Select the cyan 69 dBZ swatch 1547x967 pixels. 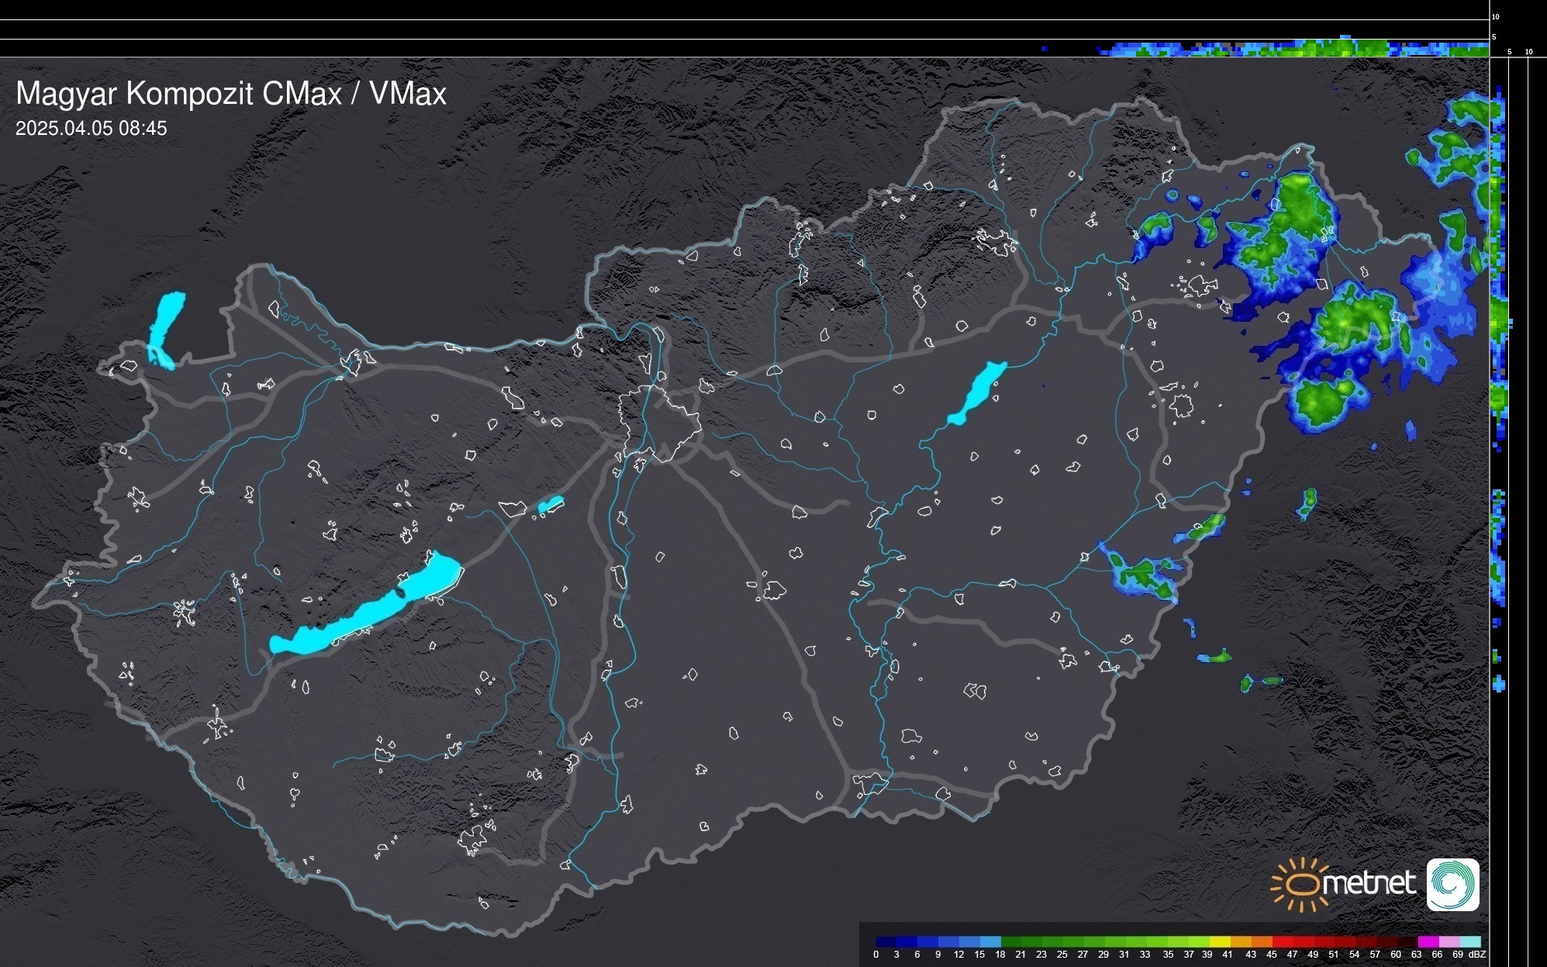pos(1470,941)
